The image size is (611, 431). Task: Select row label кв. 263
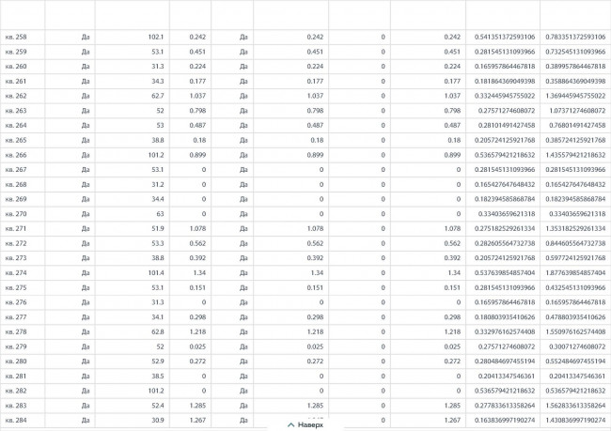point(16,111)
